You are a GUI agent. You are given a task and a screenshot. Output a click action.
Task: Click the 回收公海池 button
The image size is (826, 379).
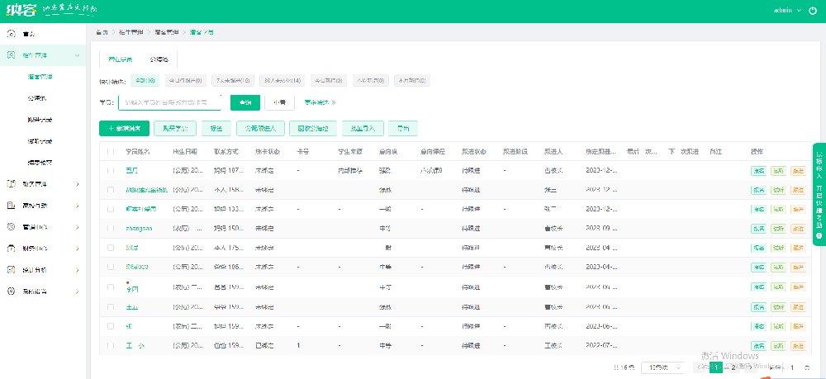coord(313,128)
